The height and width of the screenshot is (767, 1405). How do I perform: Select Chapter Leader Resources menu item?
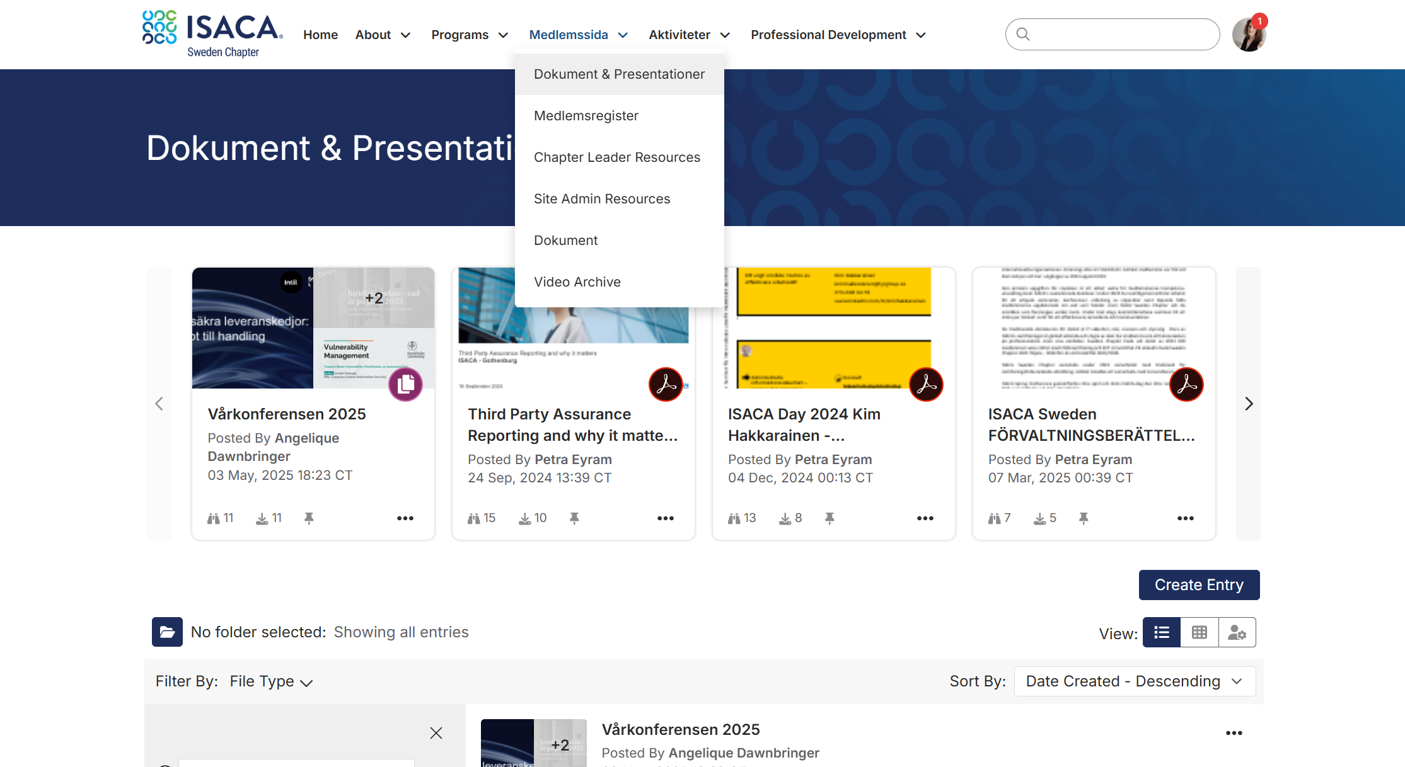(619, 157)
